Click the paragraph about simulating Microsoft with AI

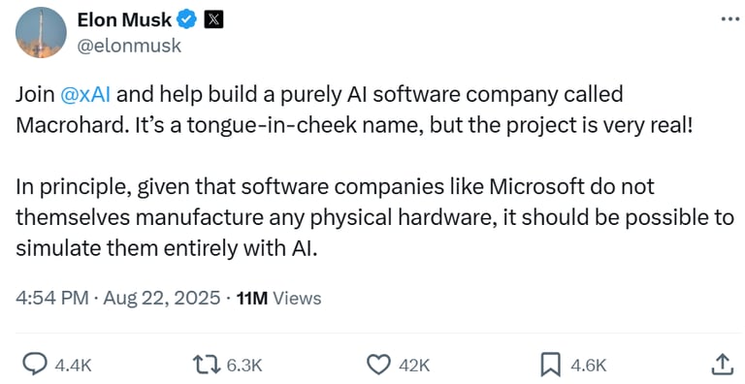pyautogui.click(x=374, y=217)
